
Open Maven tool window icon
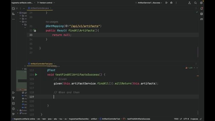point(202,19)
